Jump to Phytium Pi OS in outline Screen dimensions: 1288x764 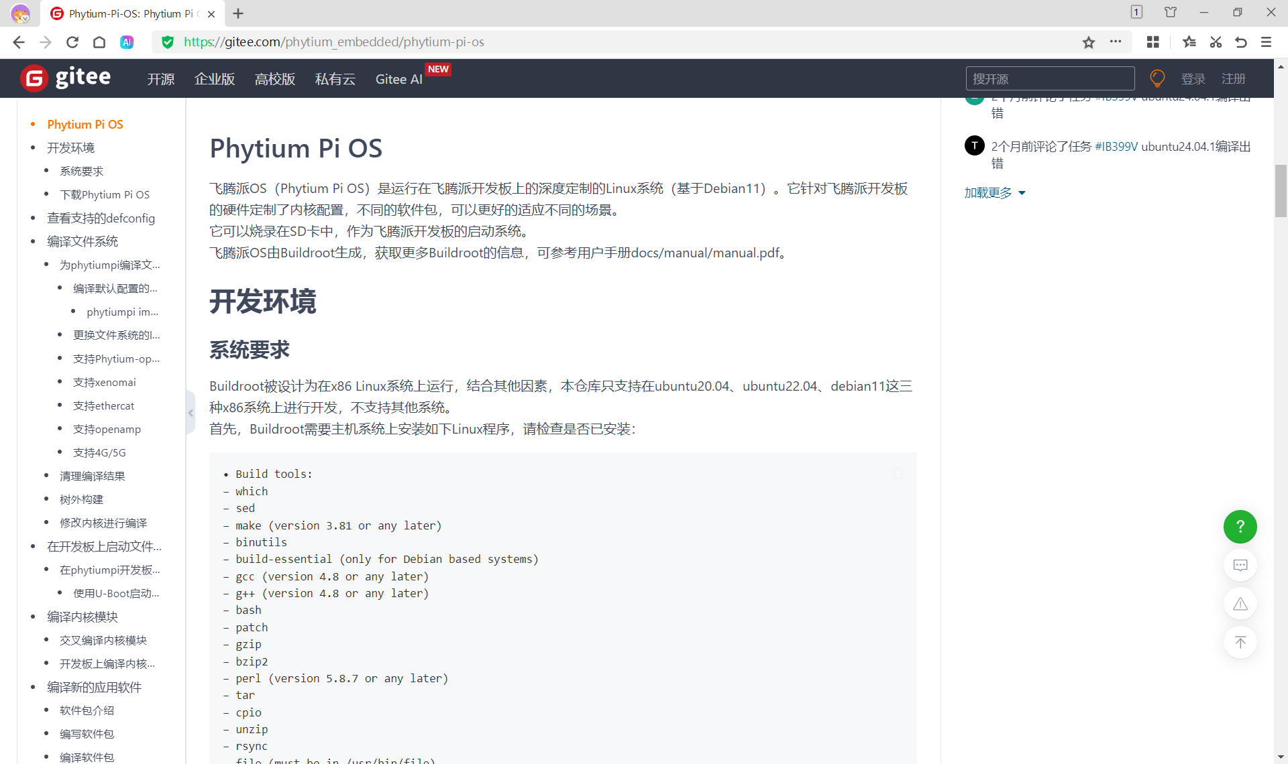(x=85, y=125)
